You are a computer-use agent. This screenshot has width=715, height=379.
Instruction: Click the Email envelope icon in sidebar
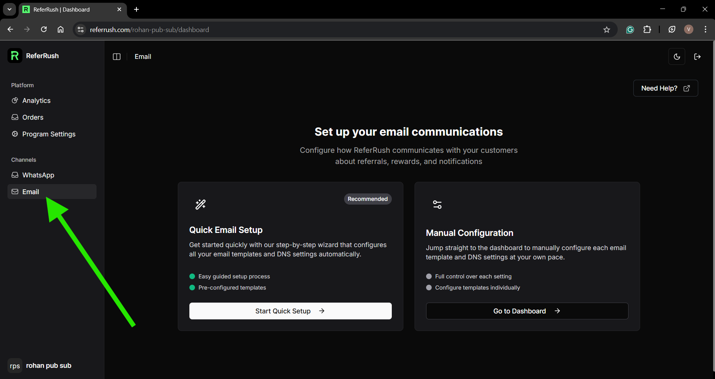click(15, 192)
